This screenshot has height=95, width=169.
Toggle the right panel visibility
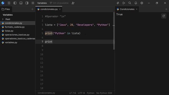[x=27, y=3]
